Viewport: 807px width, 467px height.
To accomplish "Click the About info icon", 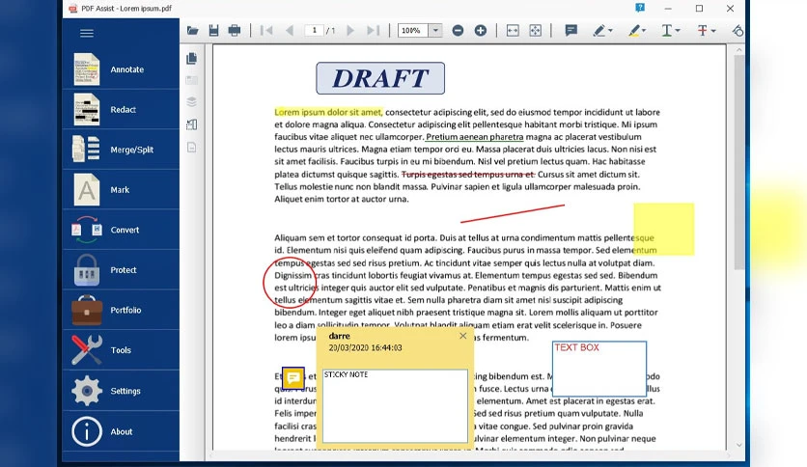I will [x=87, y=431].
